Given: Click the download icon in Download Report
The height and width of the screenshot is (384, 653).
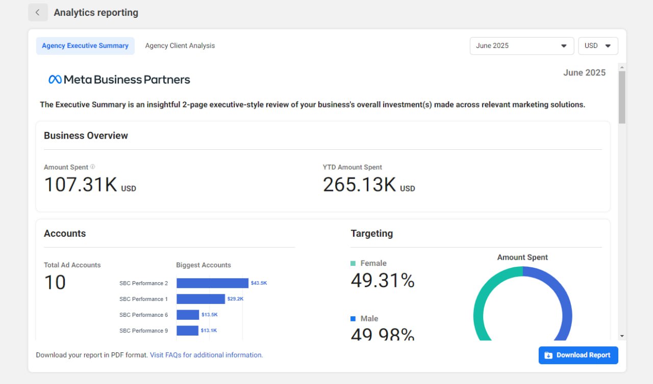Looking at the screenshot, I should [548, 355].
